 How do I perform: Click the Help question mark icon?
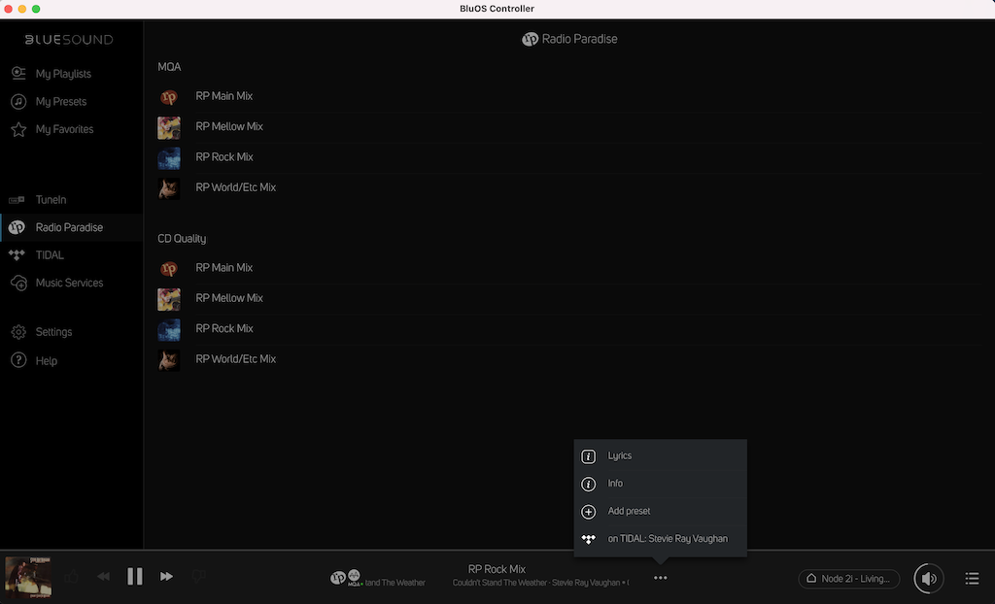[18, 360]
